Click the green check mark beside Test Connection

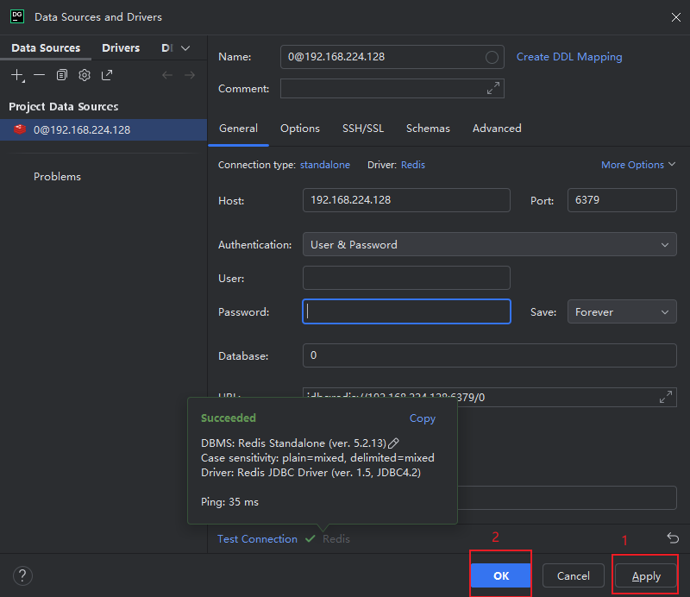pos(310,538)
